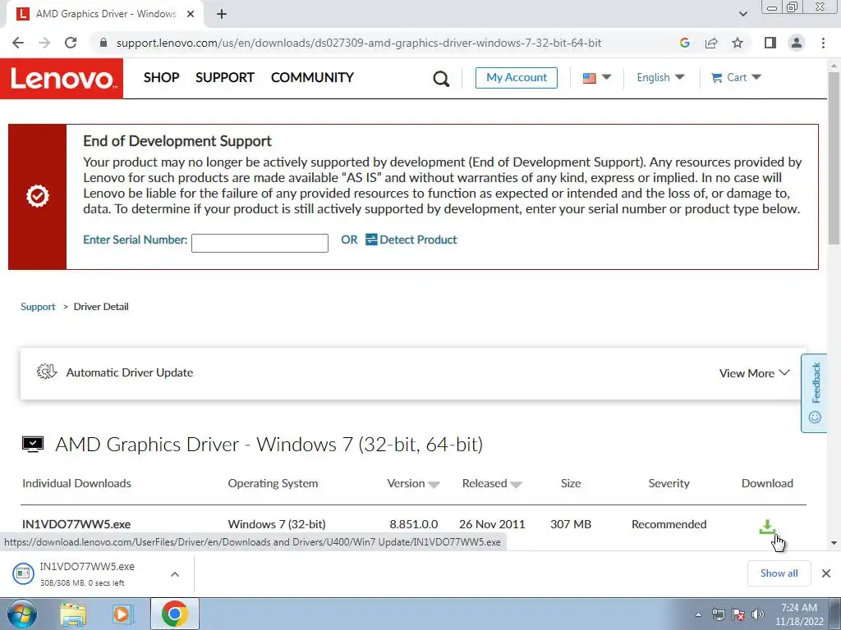Open the Lenovo site search magnifier
The width and height of the screenshot is (841, 630).
441,79
